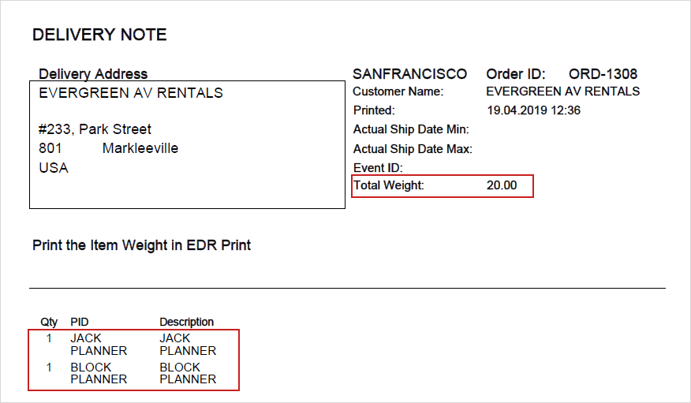Select the Event ID label
Screen dimensions: 691x403
pyautogui.click(x=378, y=168)
